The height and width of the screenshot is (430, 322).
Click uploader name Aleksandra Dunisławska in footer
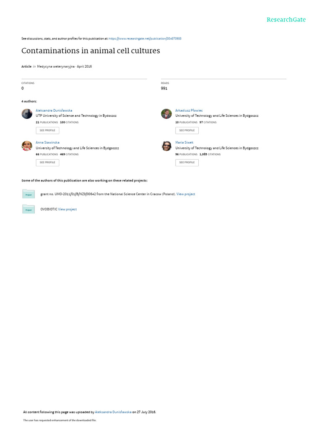click(x=113, y=412)
